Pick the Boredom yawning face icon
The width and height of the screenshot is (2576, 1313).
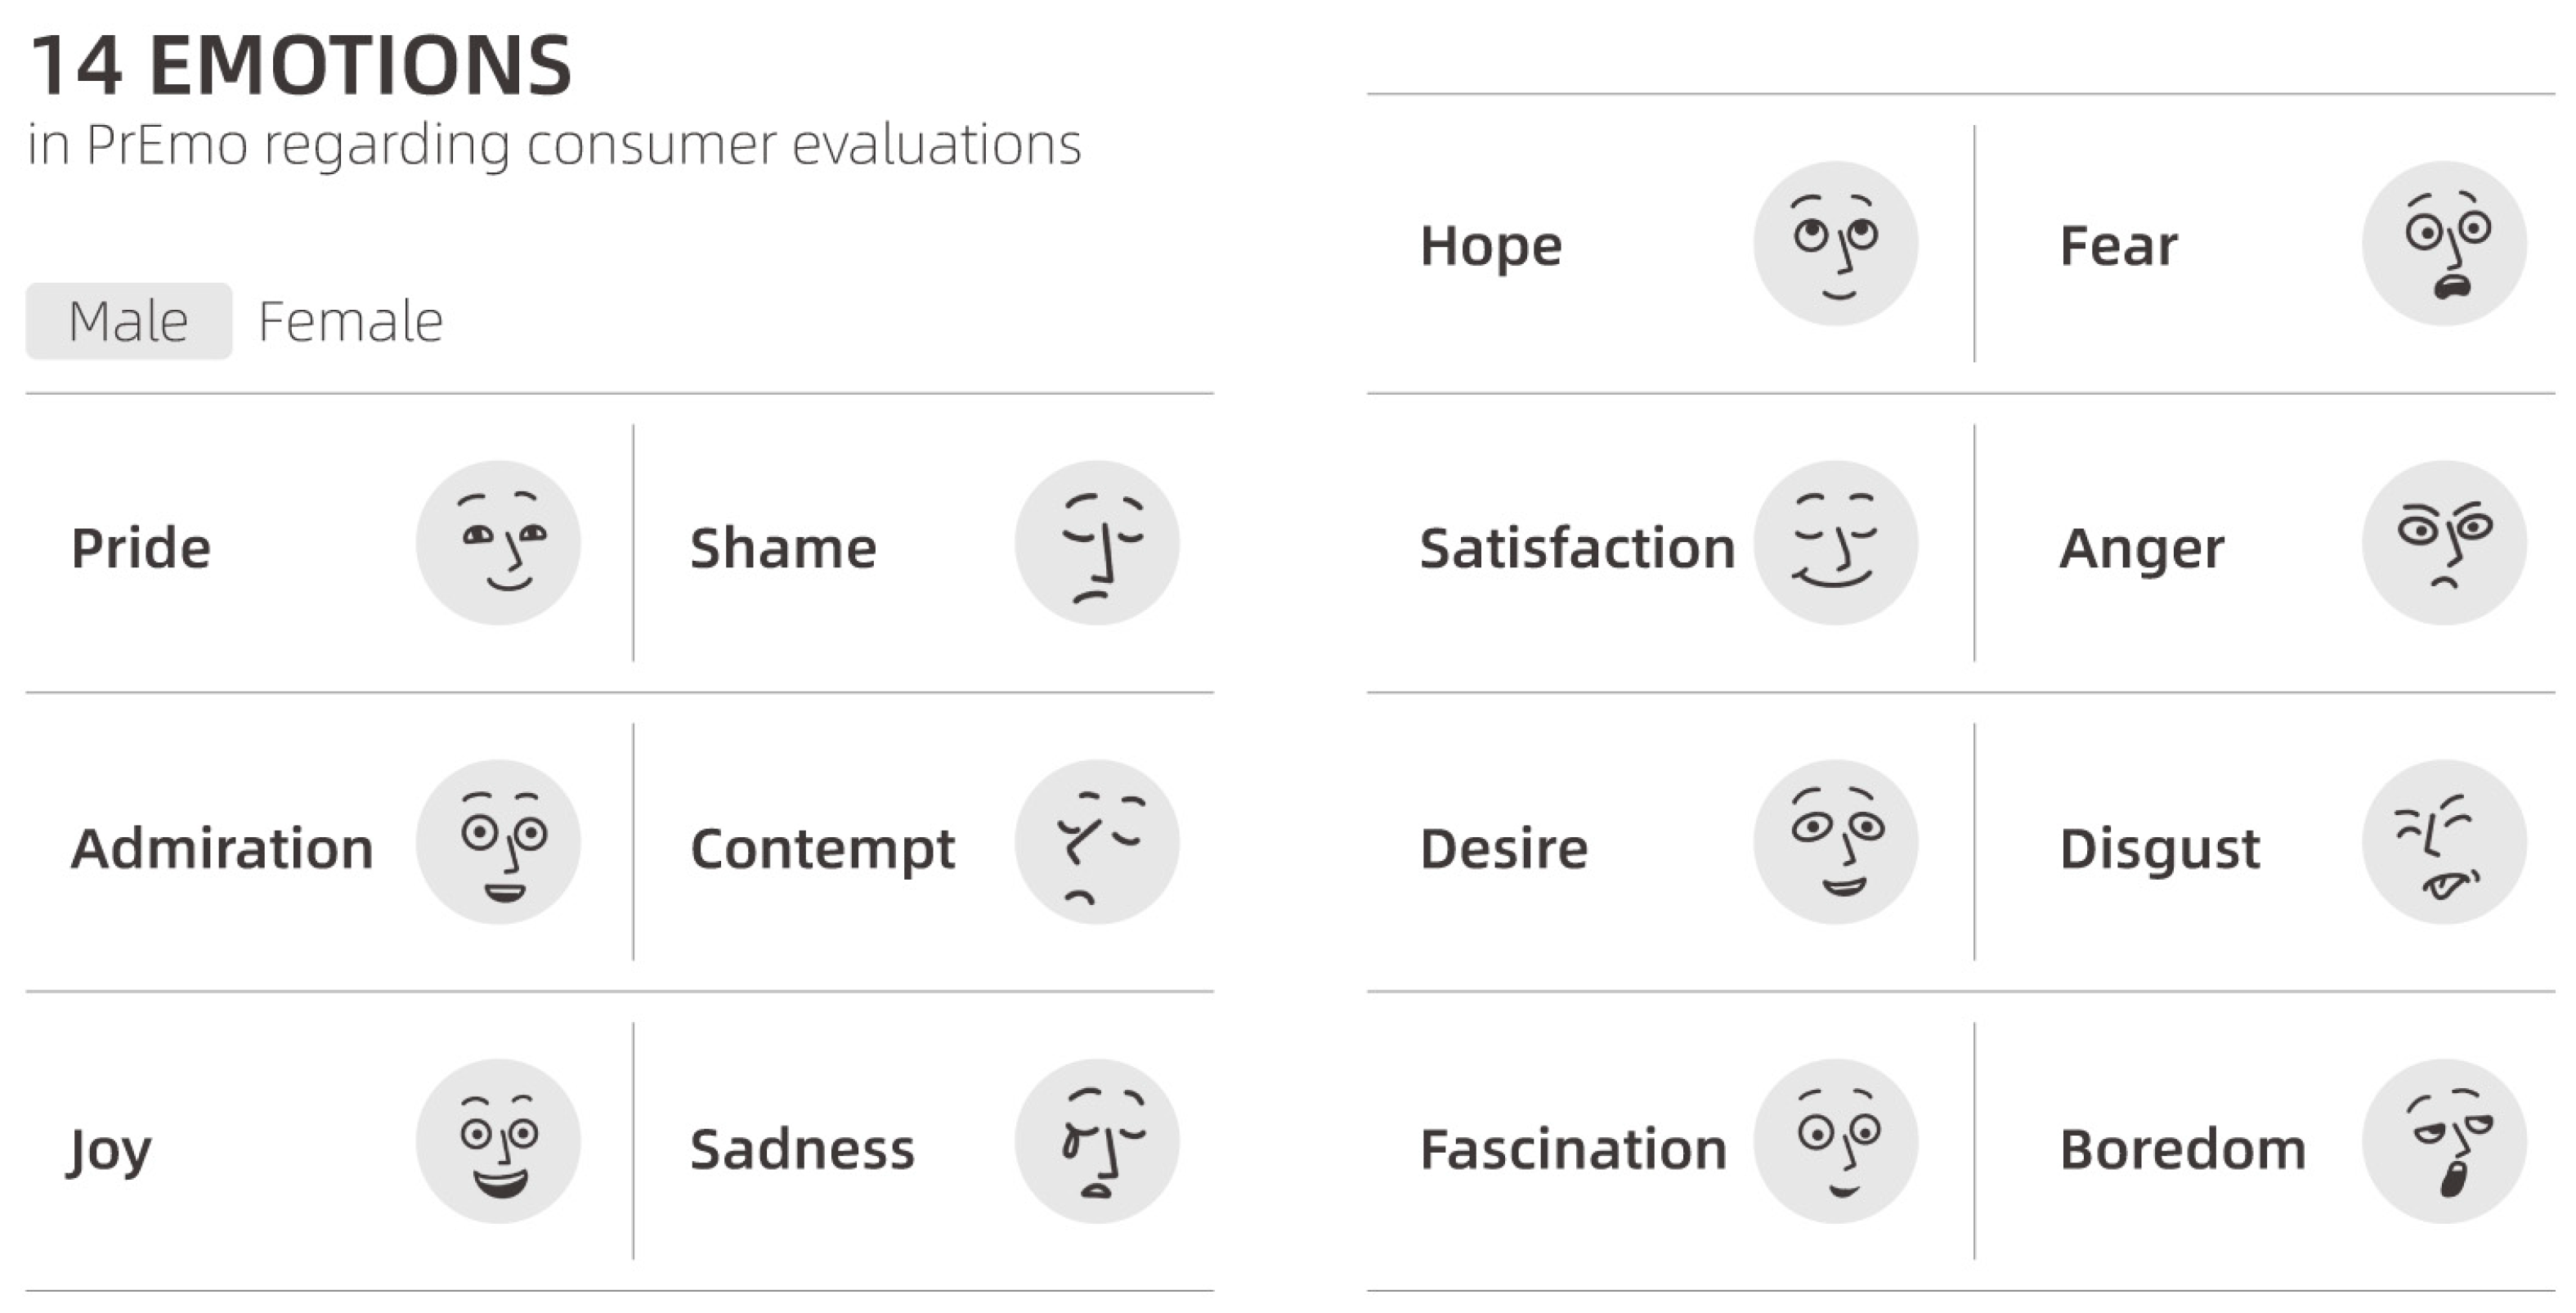tap(2444, 1141)
